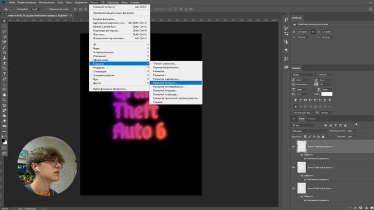The height and width of the screenshot is (210, 374).
Task: Open the font style Medium dropdown
Action: pos(325,75)
